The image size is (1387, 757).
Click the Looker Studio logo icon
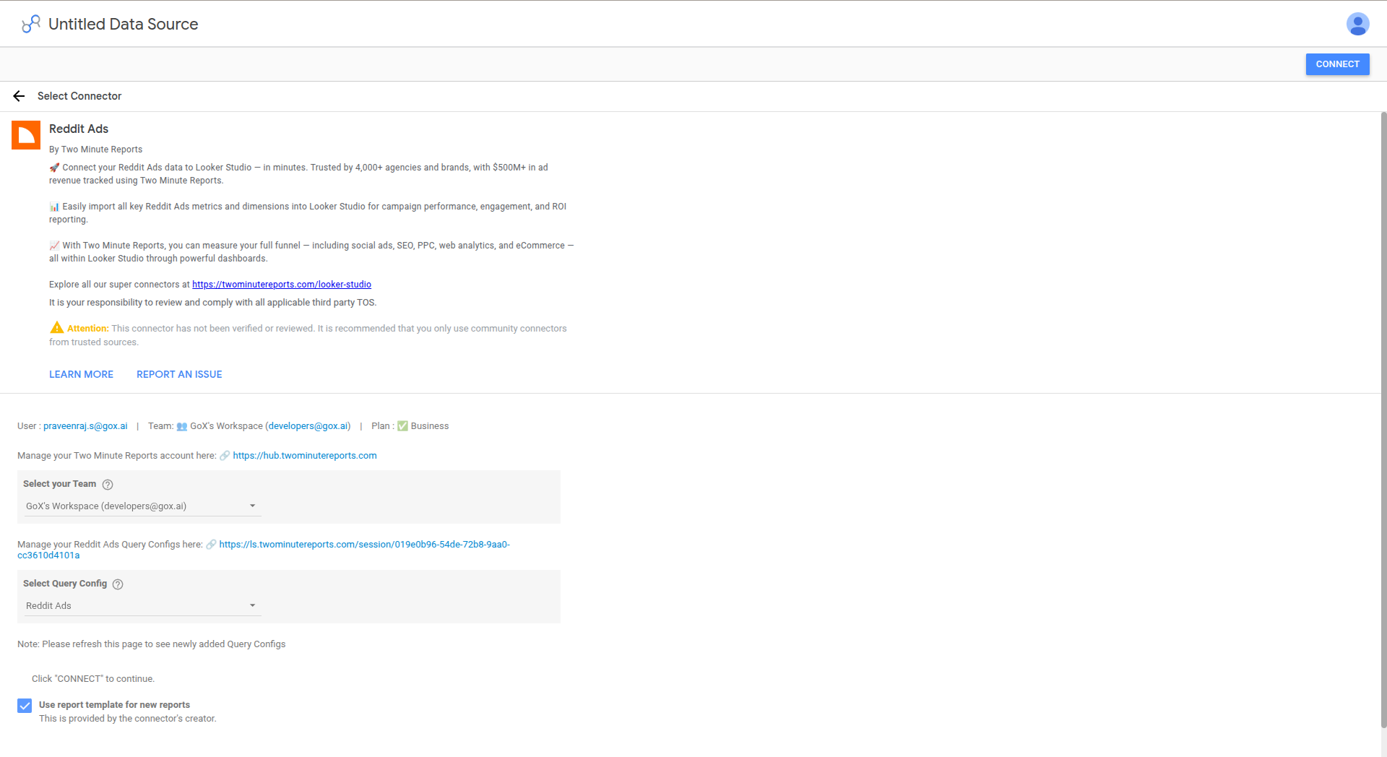point(30,24)
